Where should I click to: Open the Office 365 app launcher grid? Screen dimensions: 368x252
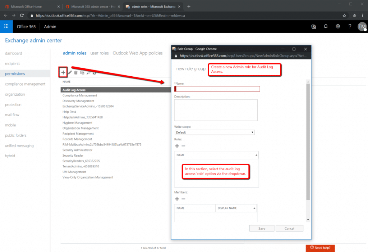pos(6,26)
